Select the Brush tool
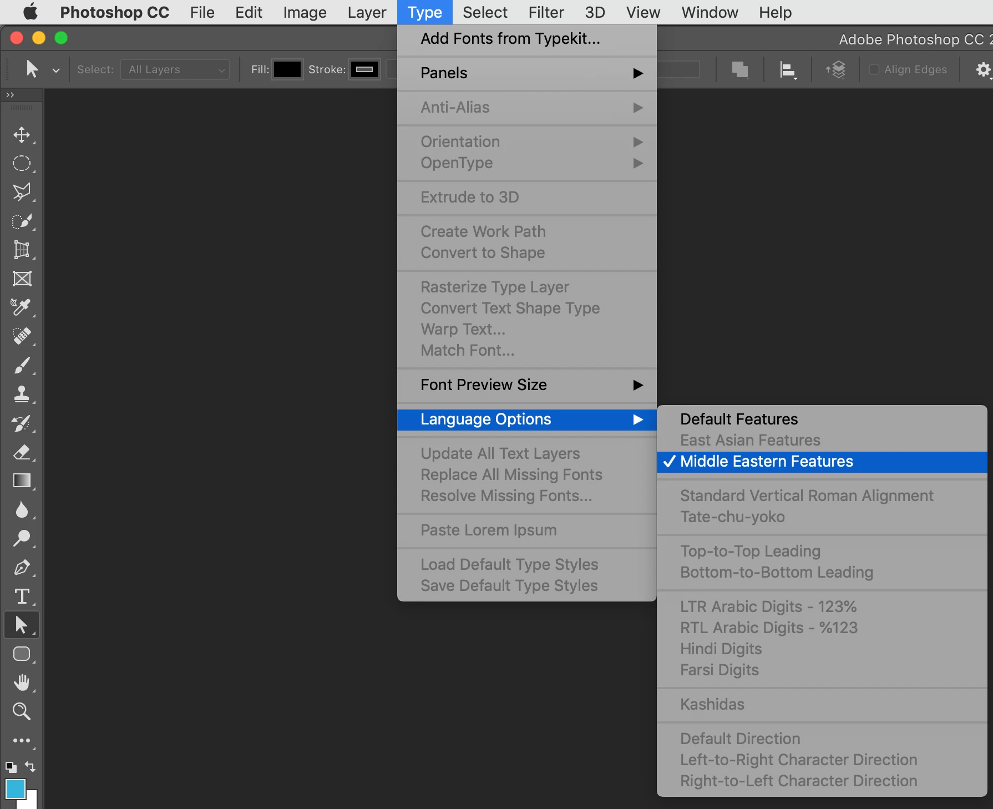This screenshot has width=993, height=809. click(22, 366)
